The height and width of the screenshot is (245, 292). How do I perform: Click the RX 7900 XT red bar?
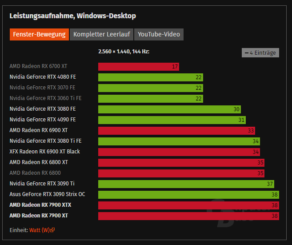pos(188,216)
